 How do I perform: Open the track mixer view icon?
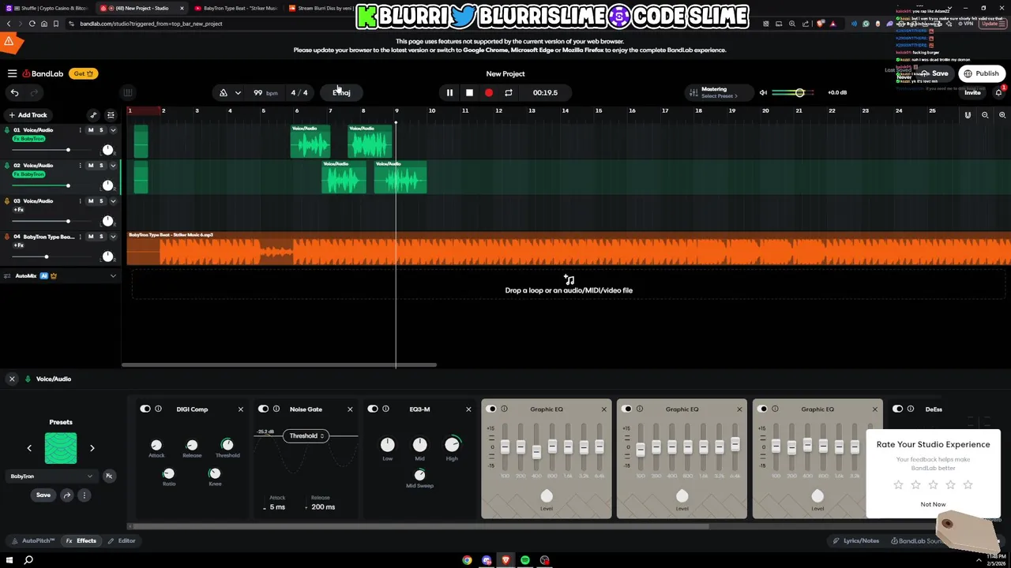point(111,115)
